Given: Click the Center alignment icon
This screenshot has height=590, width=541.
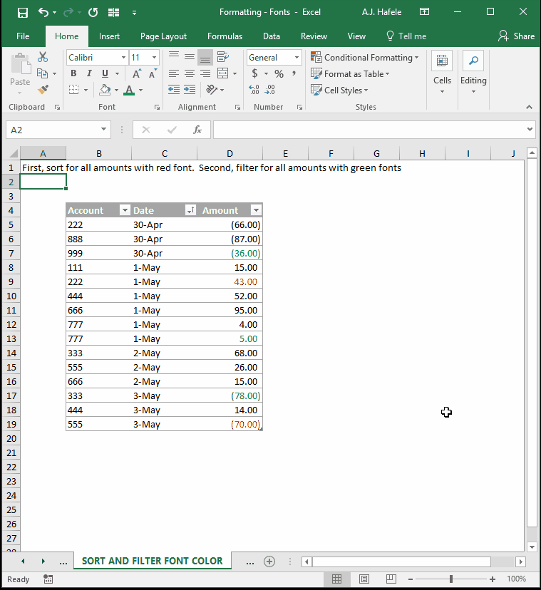Looking at the screenshot, I should tap(190, 73).
